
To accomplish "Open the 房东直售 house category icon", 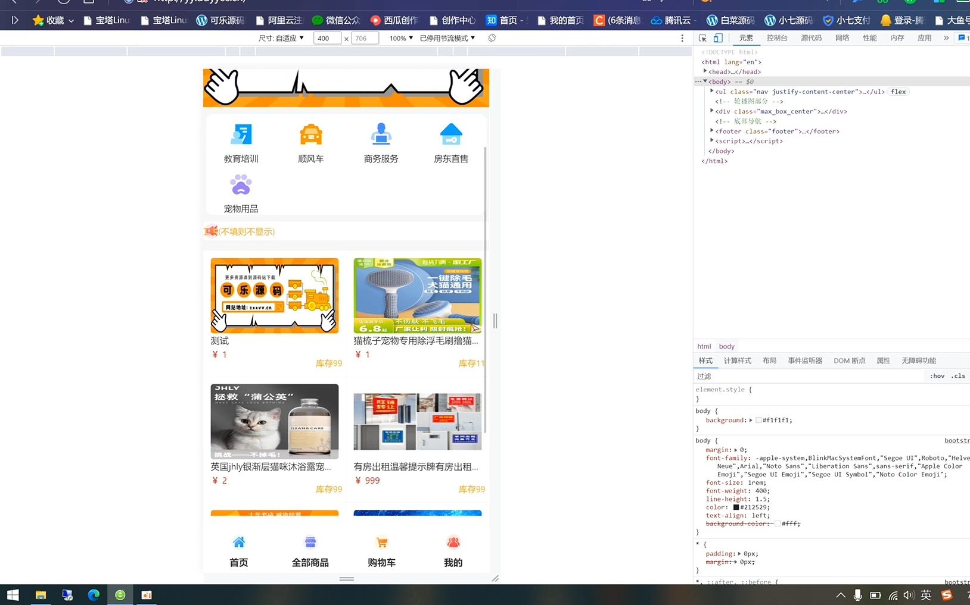I will coord(451,135).
